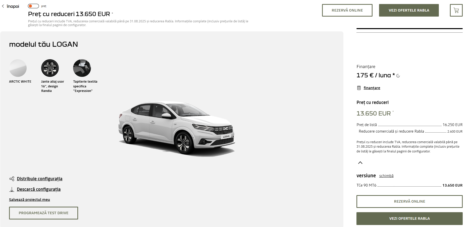Click the schimbă version link
473x227 pixels.
(x=386, y=176)
